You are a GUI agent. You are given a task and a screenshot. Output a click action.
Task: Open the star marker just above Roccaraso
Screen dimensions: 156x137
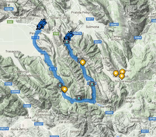click(x=122, y=76)
